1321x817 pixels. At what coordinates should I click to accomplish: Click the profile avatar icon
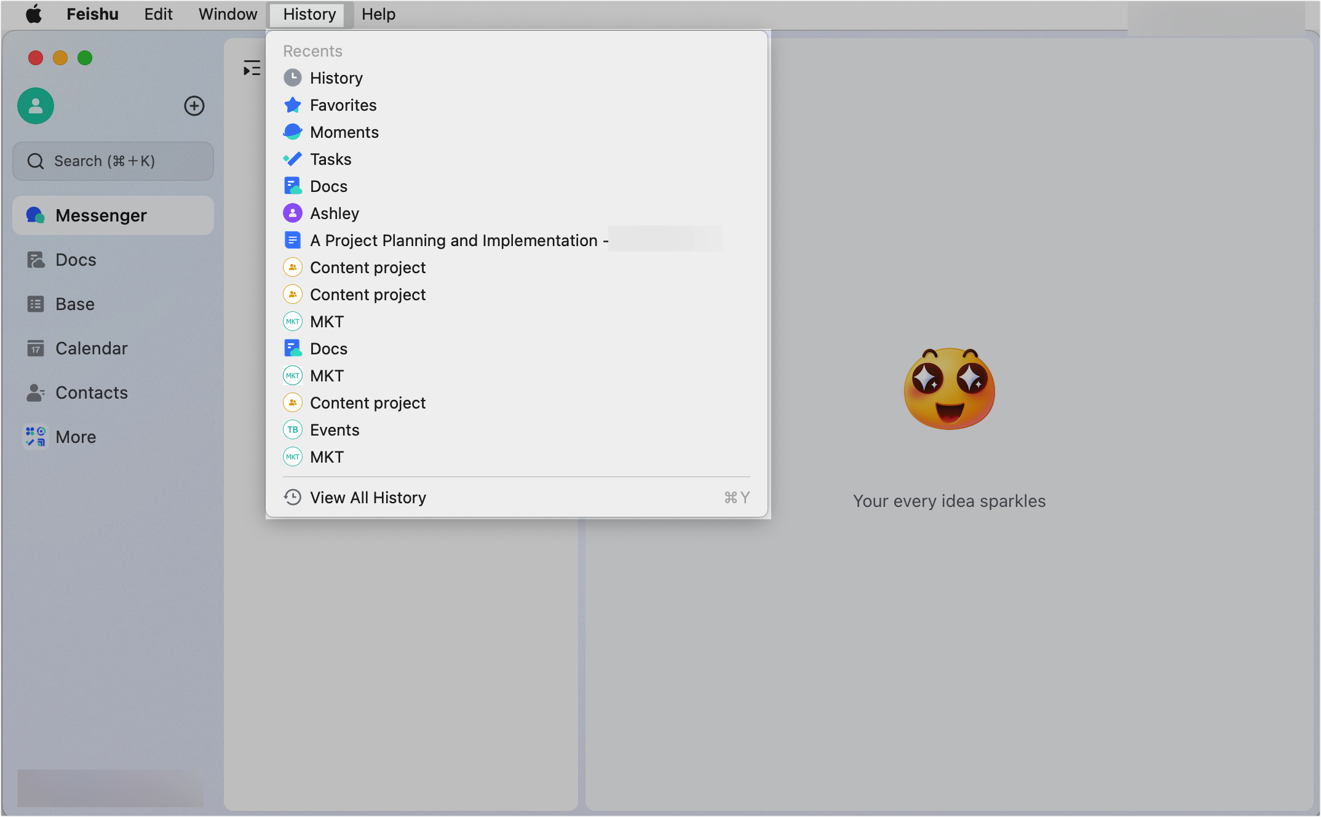click(x=35, y=106)
